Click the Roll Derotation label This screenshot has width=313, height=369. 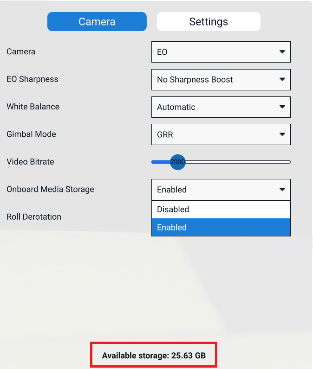34,217
